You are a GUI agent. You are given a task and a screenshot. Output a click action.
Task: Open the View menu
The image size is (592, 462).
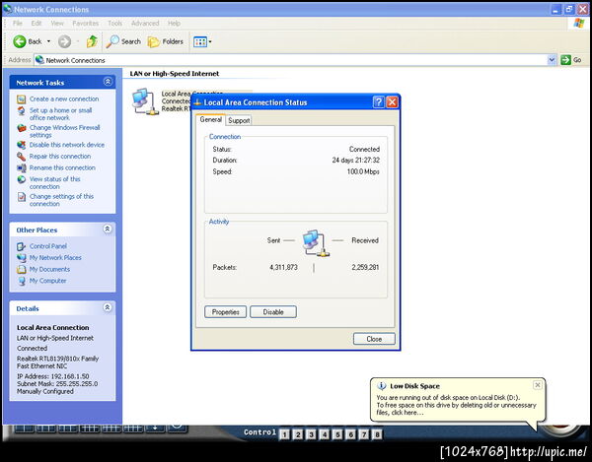click(57, 24)
